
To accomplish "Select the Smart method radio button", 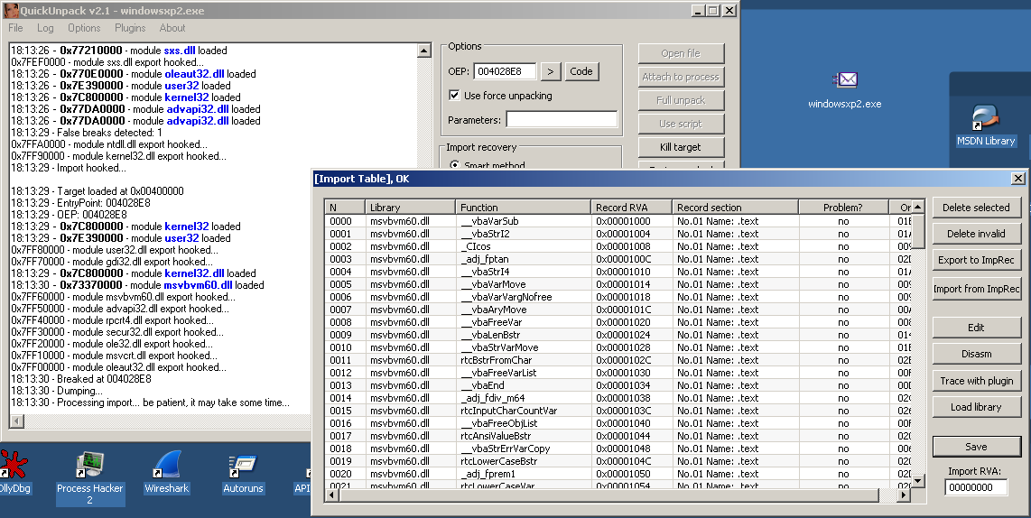I will [x=454, y=166].
